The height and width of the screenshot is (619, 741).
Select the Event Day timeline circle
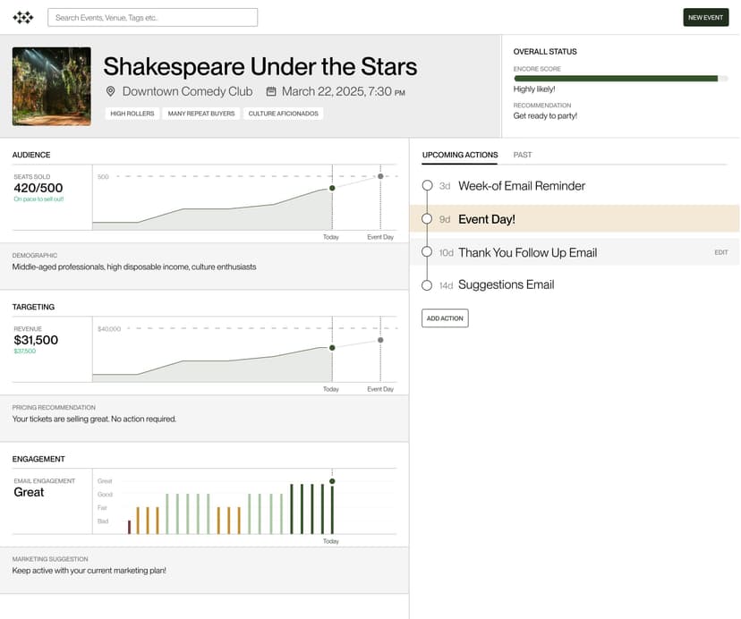coord(428,219)
